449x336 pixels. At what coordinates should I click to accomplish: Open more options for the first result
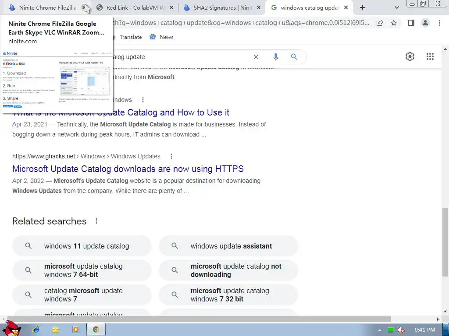[x=143, y=100]
